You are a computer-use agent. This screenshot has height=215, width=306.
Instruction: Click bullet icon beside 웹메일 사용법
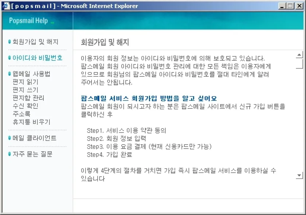point(9,74)
